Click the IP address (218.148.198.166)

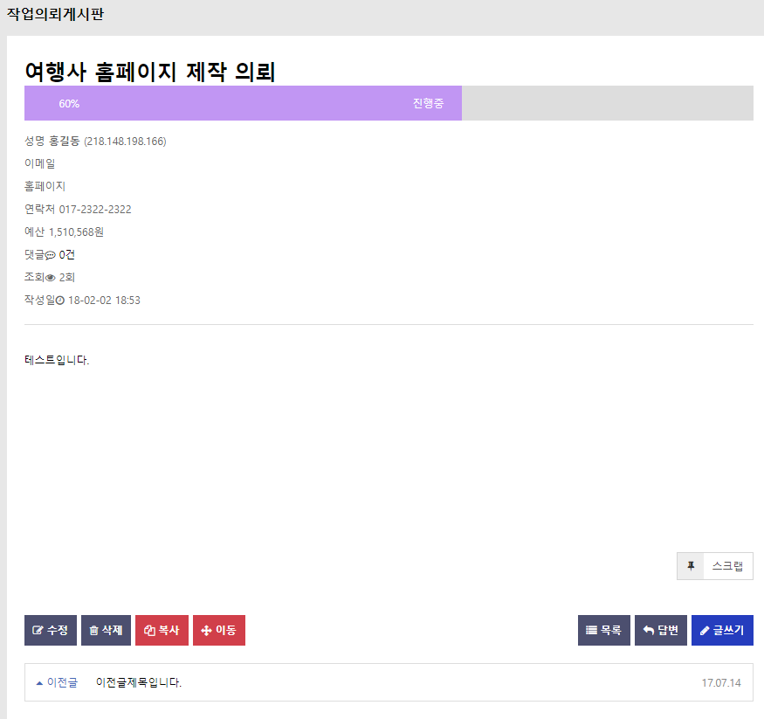[x=125, y=142]
